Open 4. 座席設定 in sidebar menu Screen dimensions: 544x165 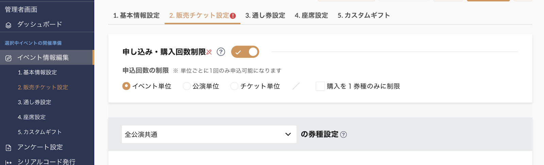click(32, 117)
